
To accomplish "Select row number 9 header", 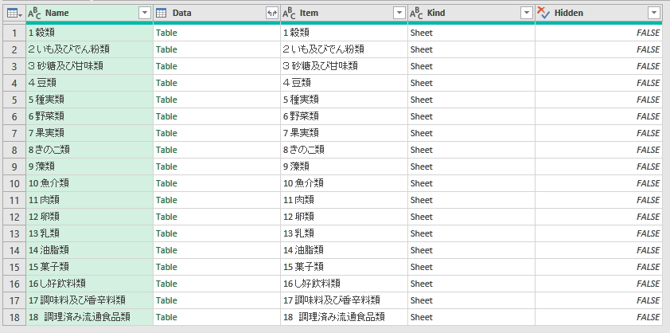I will click(x=14, y=166).
